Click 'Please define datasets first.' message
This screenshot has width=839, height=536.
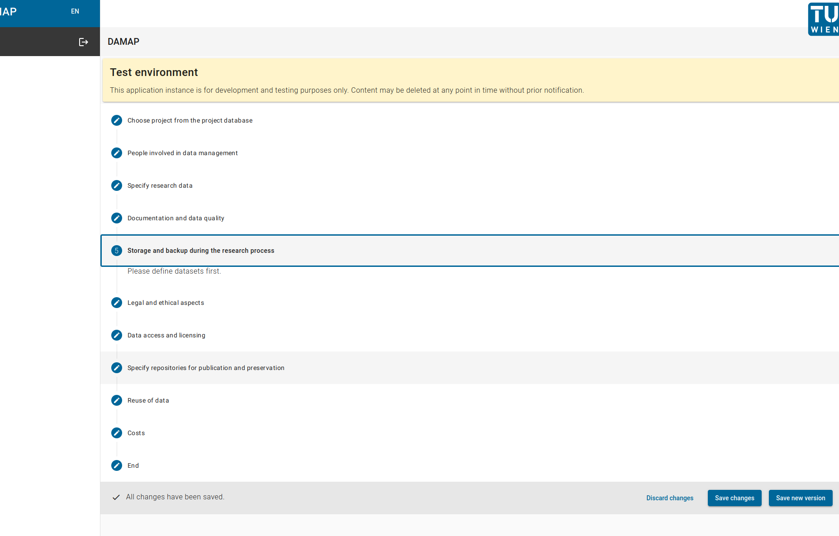point(174,271)
